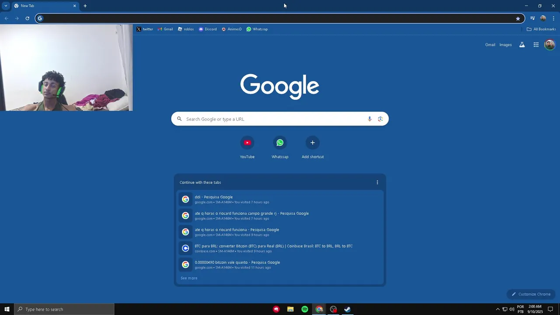Open the twitter bookmark

(x=145, y=29)
